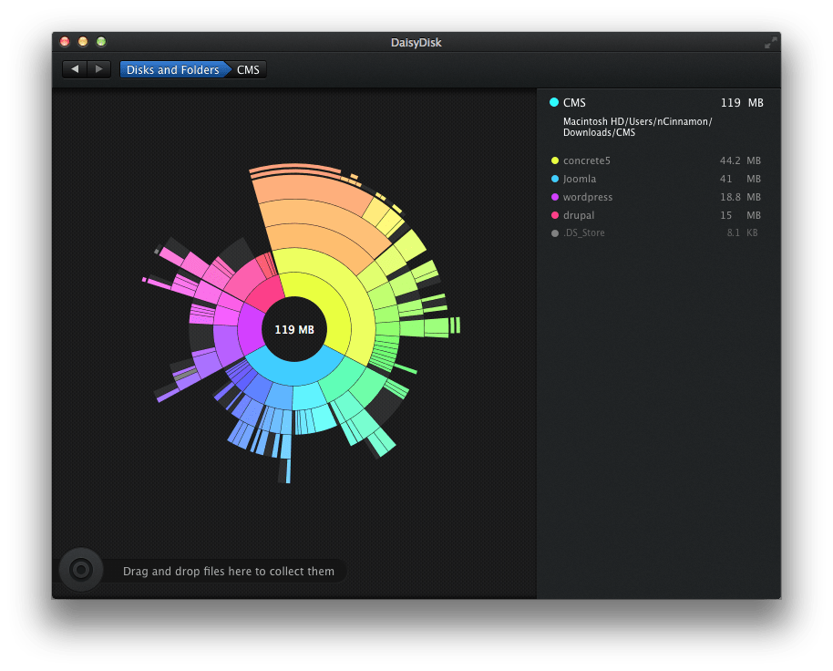Select the CMS breadcrumb item

click(x=248, y=69)
